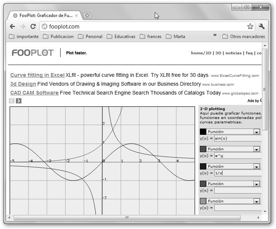The image size is (276, 229).
Task: Expand the Función dropdown above e^x
Action: click(x=256, y=149)
